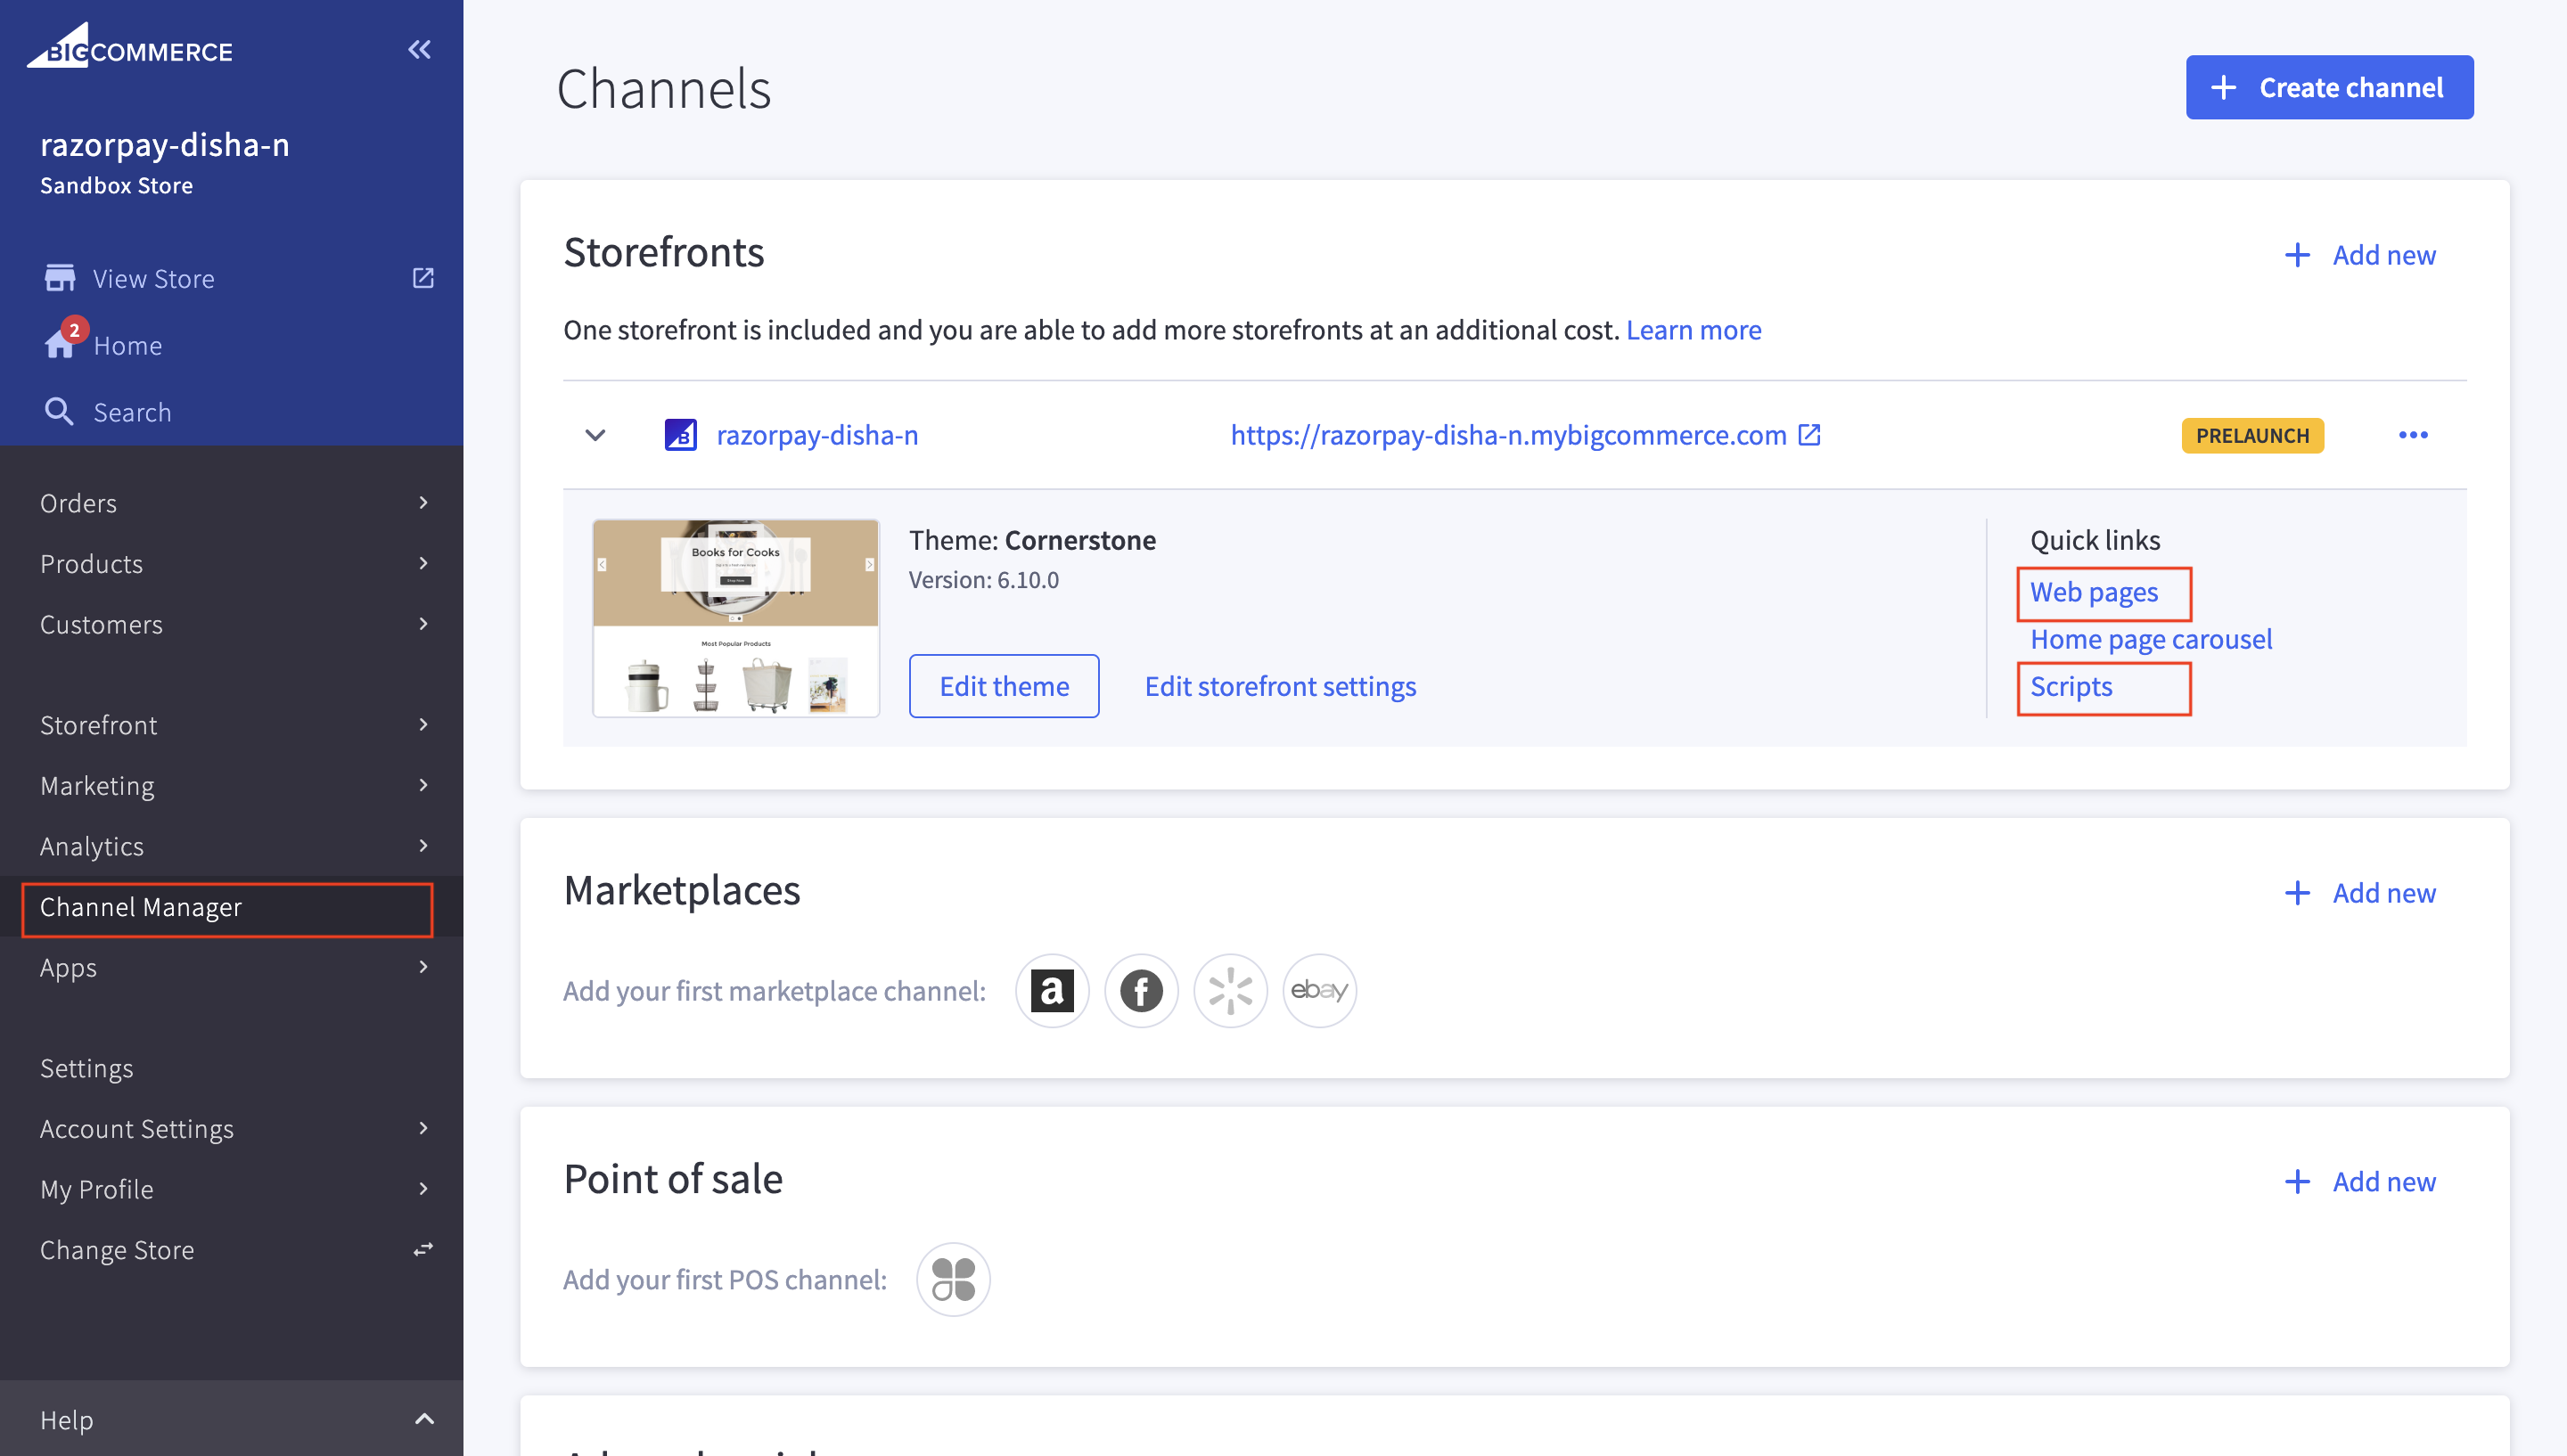The height and width of the screenshot is (1456, 2567).
Task: Select the Clover POS icon
Action: pyautogui.click(x=953, y=1279)
